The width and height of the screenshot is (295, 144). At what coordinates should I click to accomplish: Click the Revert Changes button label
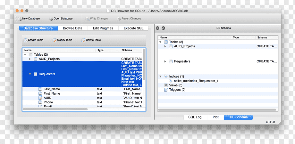[x=131, y=19]
